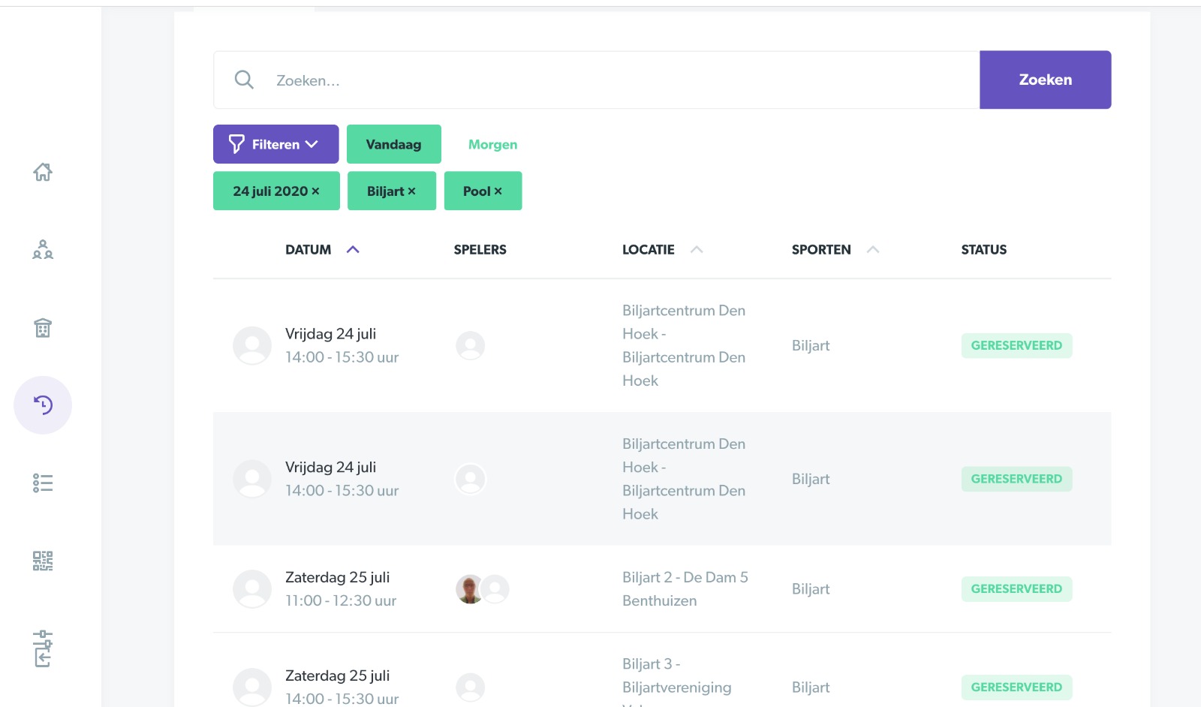Sort by the Sporten column arrow
1201x707 pixels.
click(x=873, y=250)
